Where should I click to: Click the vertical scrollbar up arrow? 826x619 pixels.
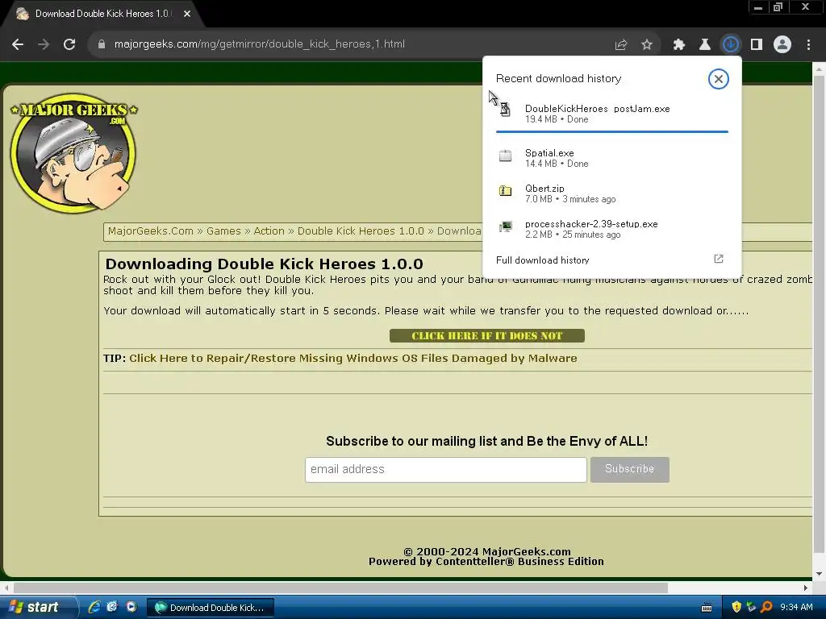(x=820, y=69)
